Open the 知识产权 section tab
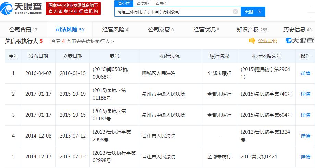The image size is (315, 168). [252, 30]
